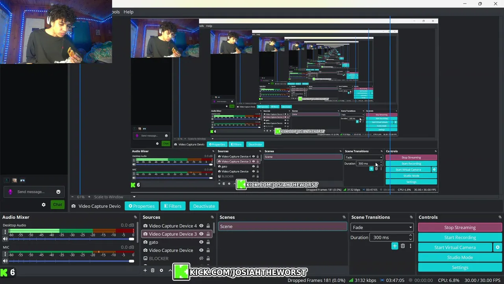504x284 pixels.
Task: Adjust the MIC volume slider
Action: coord(72,261)
